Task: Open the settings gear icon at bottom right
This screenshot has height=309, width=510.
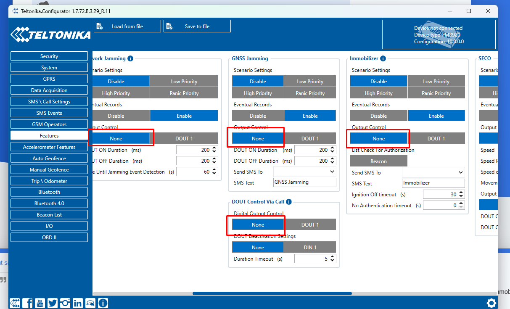Action: tap(491, 303)
